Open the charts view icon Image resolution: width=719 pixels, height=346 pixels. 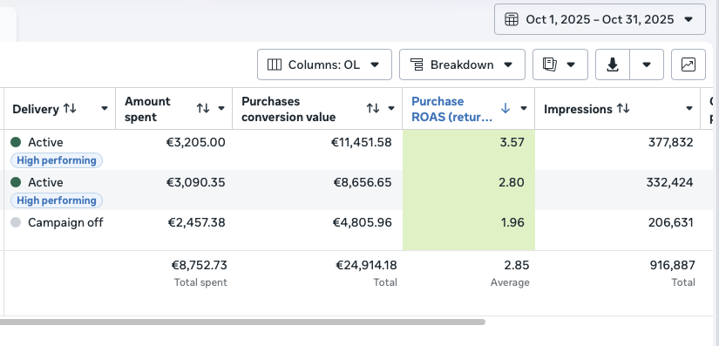click(688, 64)
